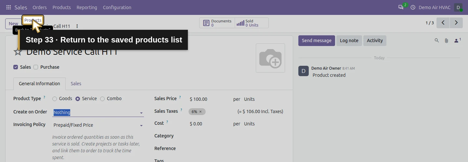Click Send message button
468x162 pixels.
pos(317,40)
